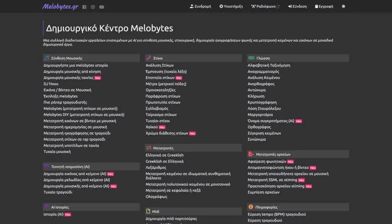
Task: Click the music note icon beside Σύνθεση Μουσικής
Action: 47,58
